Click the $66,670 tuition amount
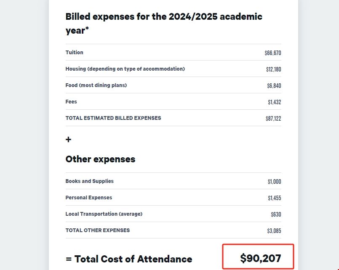Screen dimensions: 339x270 (x=272, y=53)
